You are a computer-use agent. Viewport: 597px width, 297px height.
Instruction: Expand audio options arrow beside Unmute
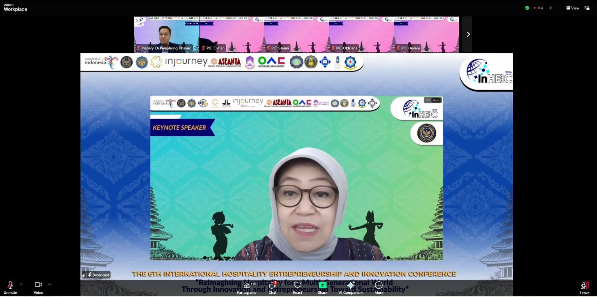point(21,284)
